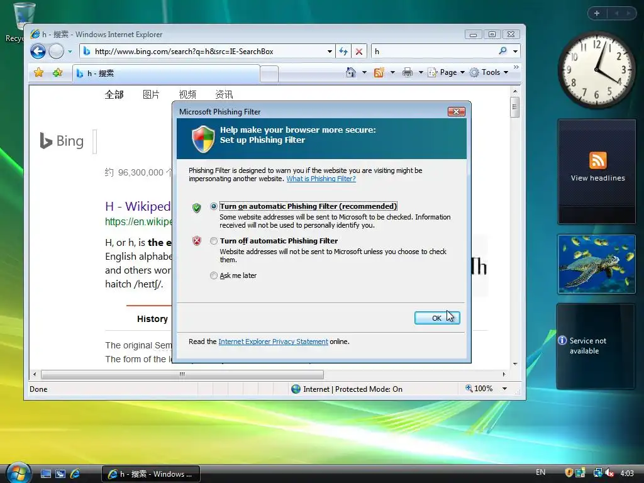644x483 pixels.
Task: Go back using the browser Back arrow
Action: click(38, 52)
